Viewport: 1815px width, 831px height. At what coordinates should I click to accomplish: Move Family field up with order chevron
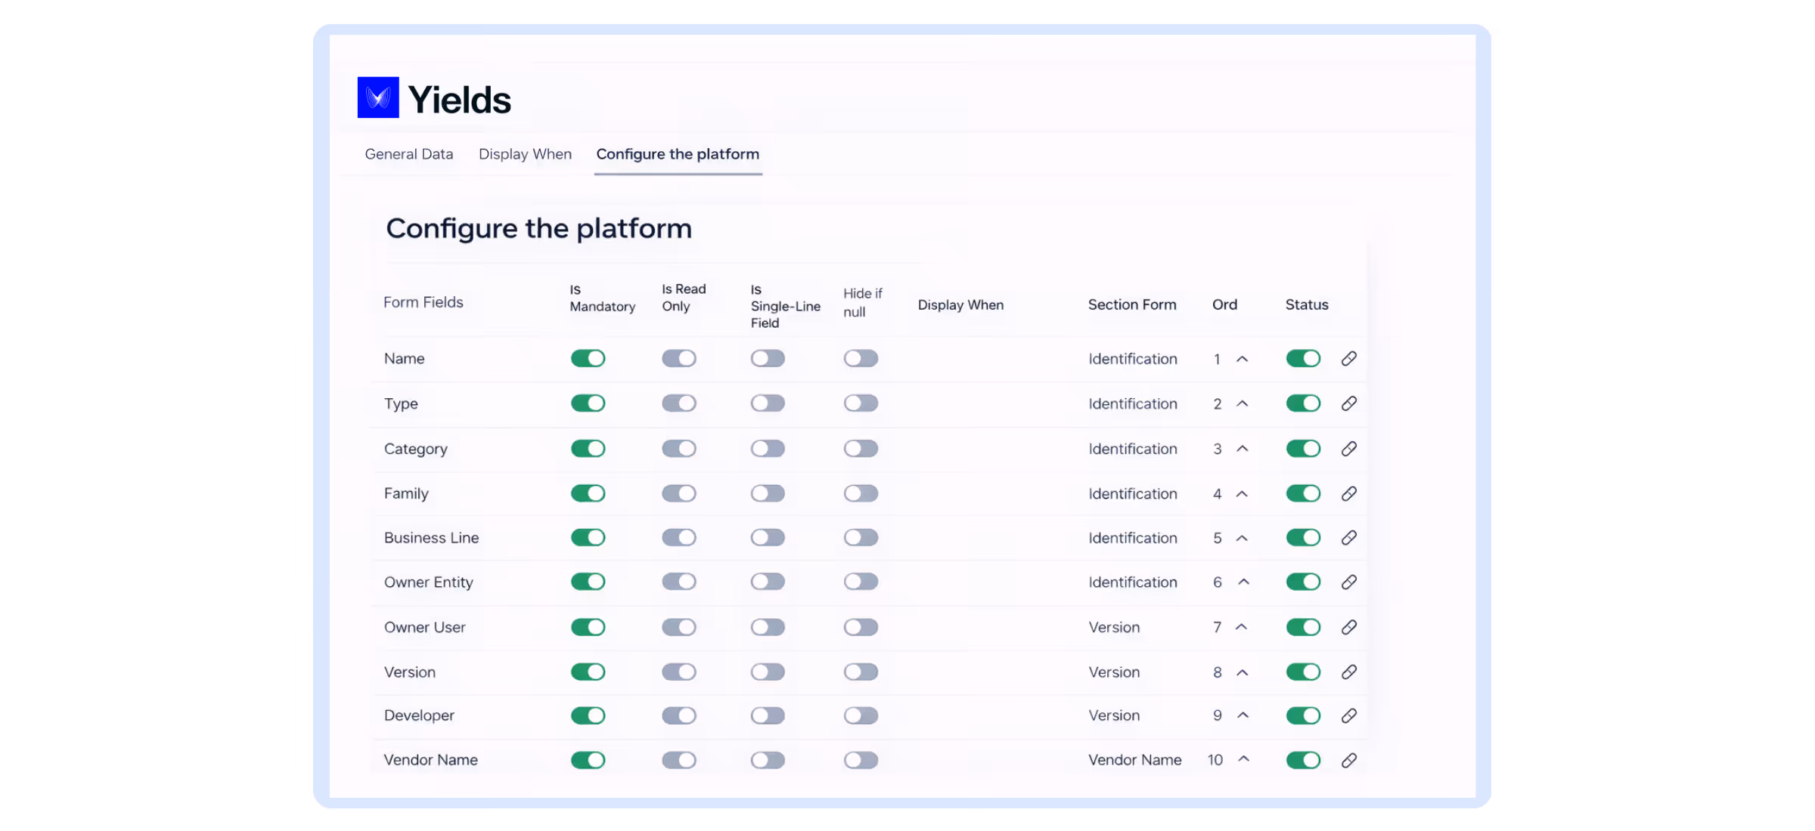click(x=1242, y=494)
